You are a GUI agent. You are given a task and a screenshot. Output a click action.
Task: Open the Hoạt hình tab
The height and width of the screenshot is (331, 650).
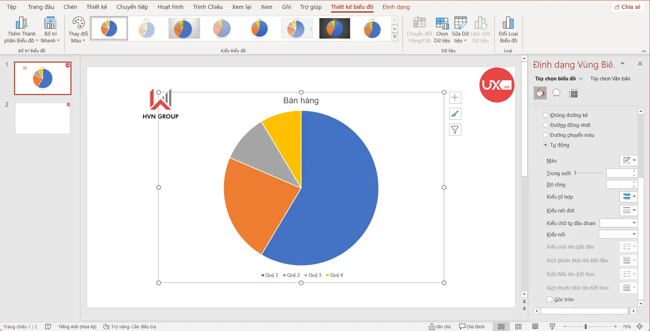click(x=170, y=7)
